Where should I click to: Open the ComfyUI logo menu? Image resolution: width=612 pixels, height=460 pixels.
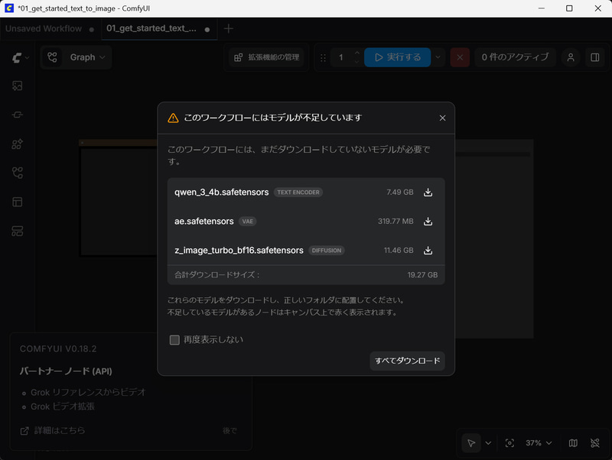point(16,57)
